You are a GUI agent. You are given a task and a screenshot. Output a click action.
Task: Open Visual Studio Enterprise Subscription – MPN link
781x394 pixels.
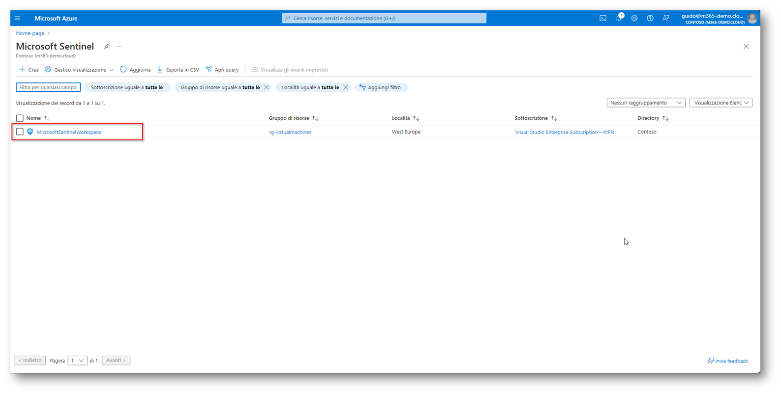click(565, 132)
